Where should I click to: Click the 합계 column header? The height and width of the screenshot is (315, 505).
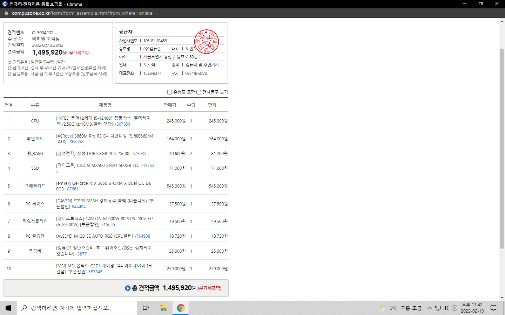coord(212,105)
